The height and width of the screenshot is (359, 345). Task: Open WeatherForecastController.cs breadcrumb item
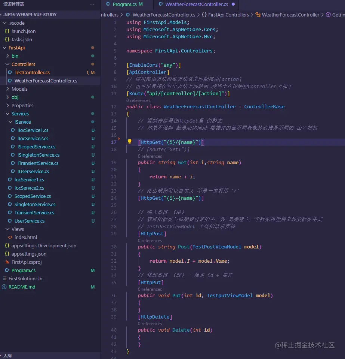point(164,15)
